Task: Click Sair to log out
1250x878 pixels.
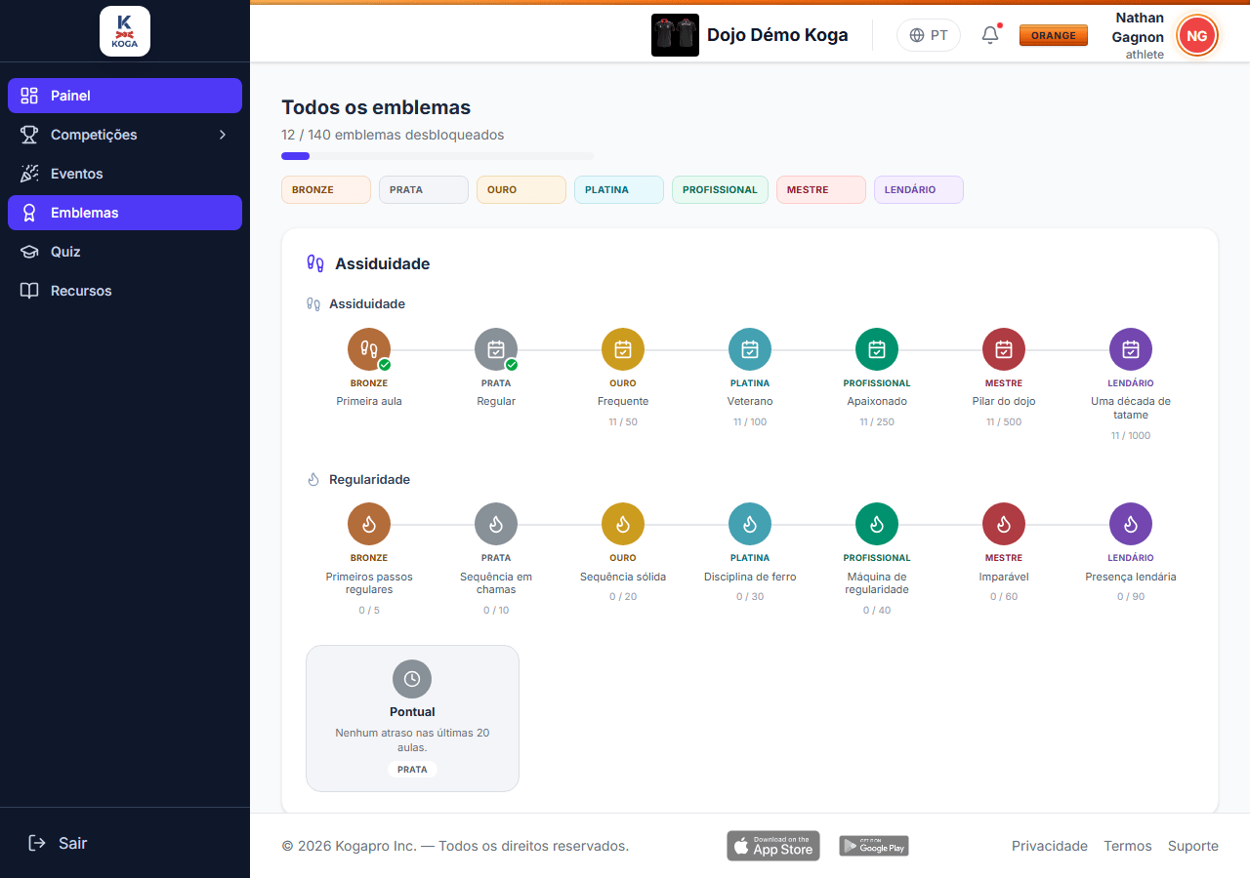Action: tap(125, 843)
